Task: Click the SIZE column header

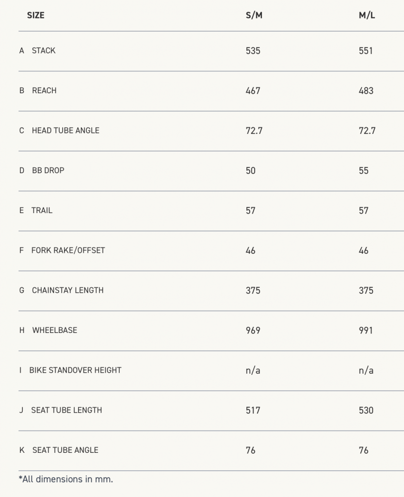Action: [35, 15]
